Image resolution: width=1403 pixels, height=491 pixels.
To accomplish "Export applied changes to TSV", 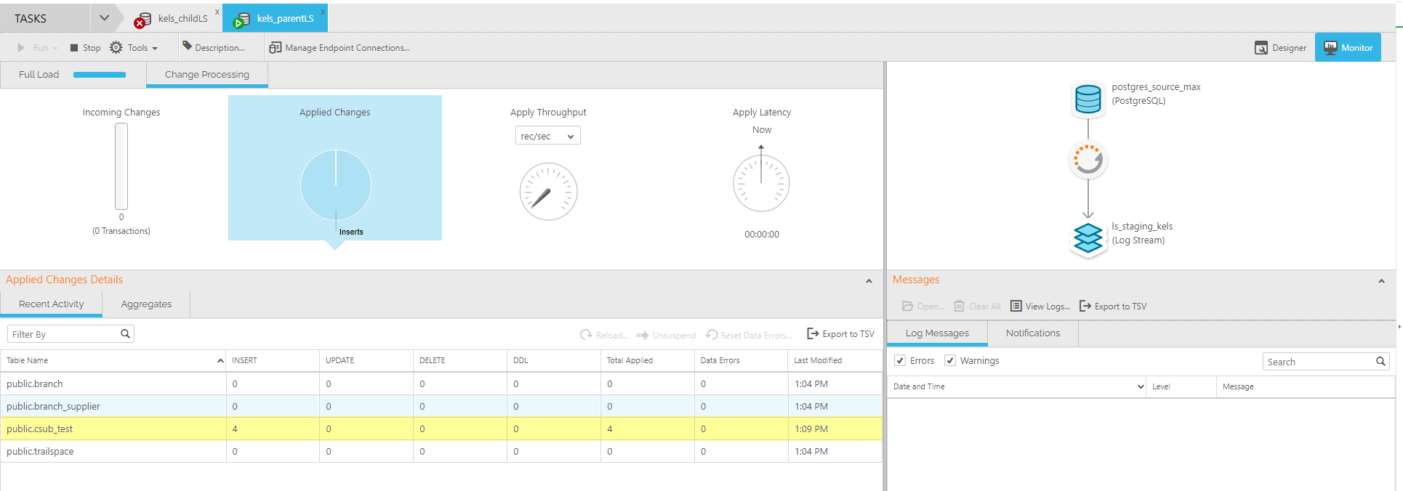I will click(x=840, y=334).
